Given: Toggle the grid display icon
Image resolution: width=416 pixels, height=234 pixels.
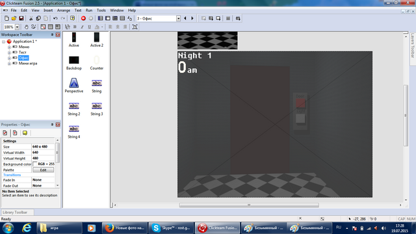Looking at the screenshot, I should pos(51,27).
